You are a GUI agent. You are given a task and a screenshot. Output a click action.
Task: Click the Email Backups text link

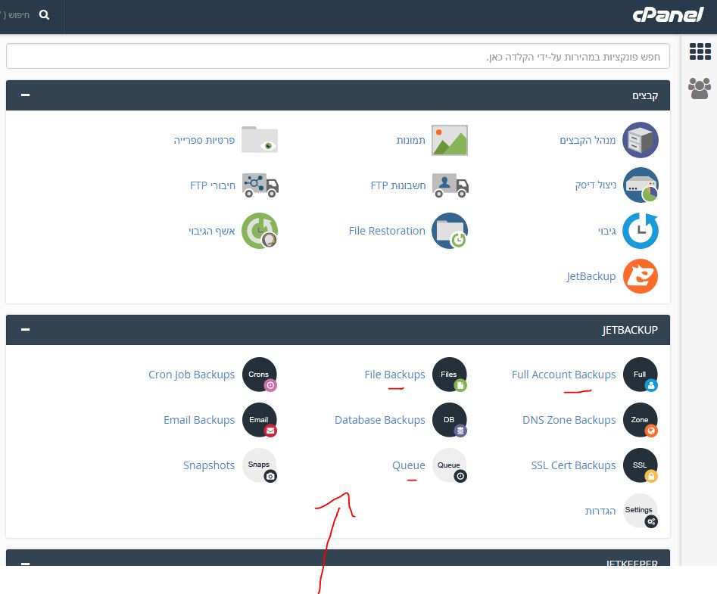pyautogui.click(x=199, y=420)
